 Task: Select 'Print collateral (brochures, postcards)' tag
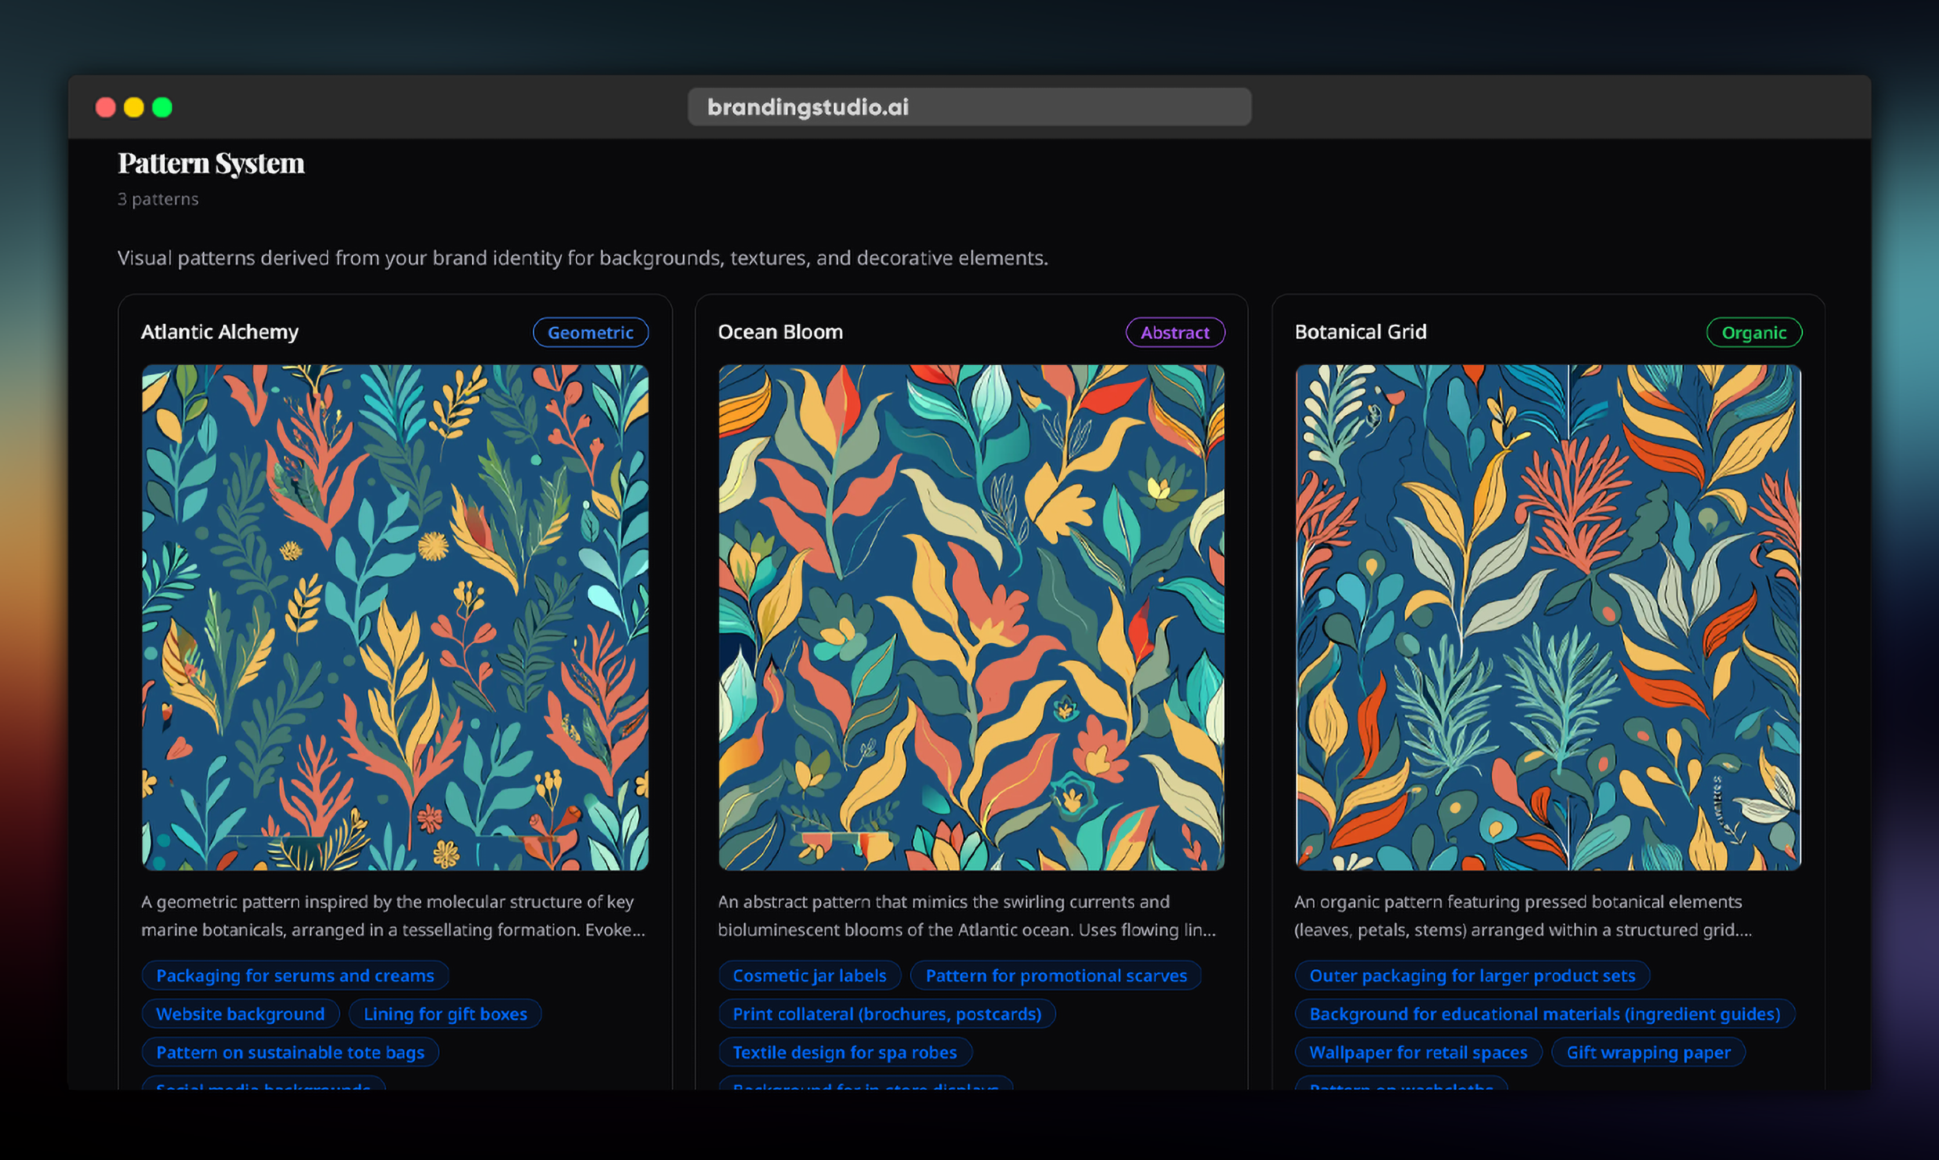click(x=887, y=1014)
